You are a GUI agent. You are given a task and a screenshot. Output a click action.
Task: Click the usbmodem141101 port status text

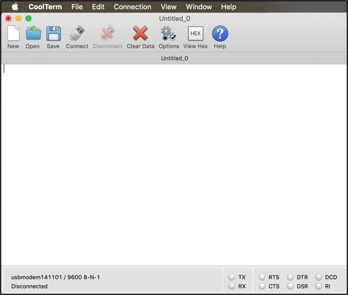point(56,277)
